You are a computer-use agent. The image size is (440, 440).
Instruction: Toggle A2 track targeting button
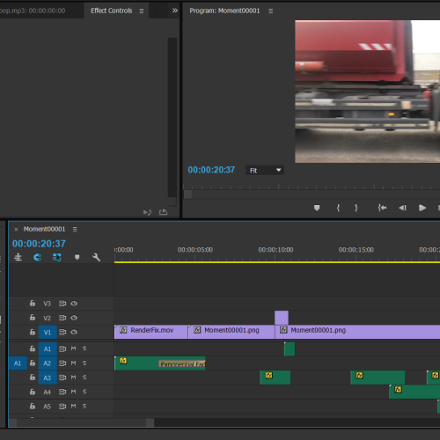48,363
